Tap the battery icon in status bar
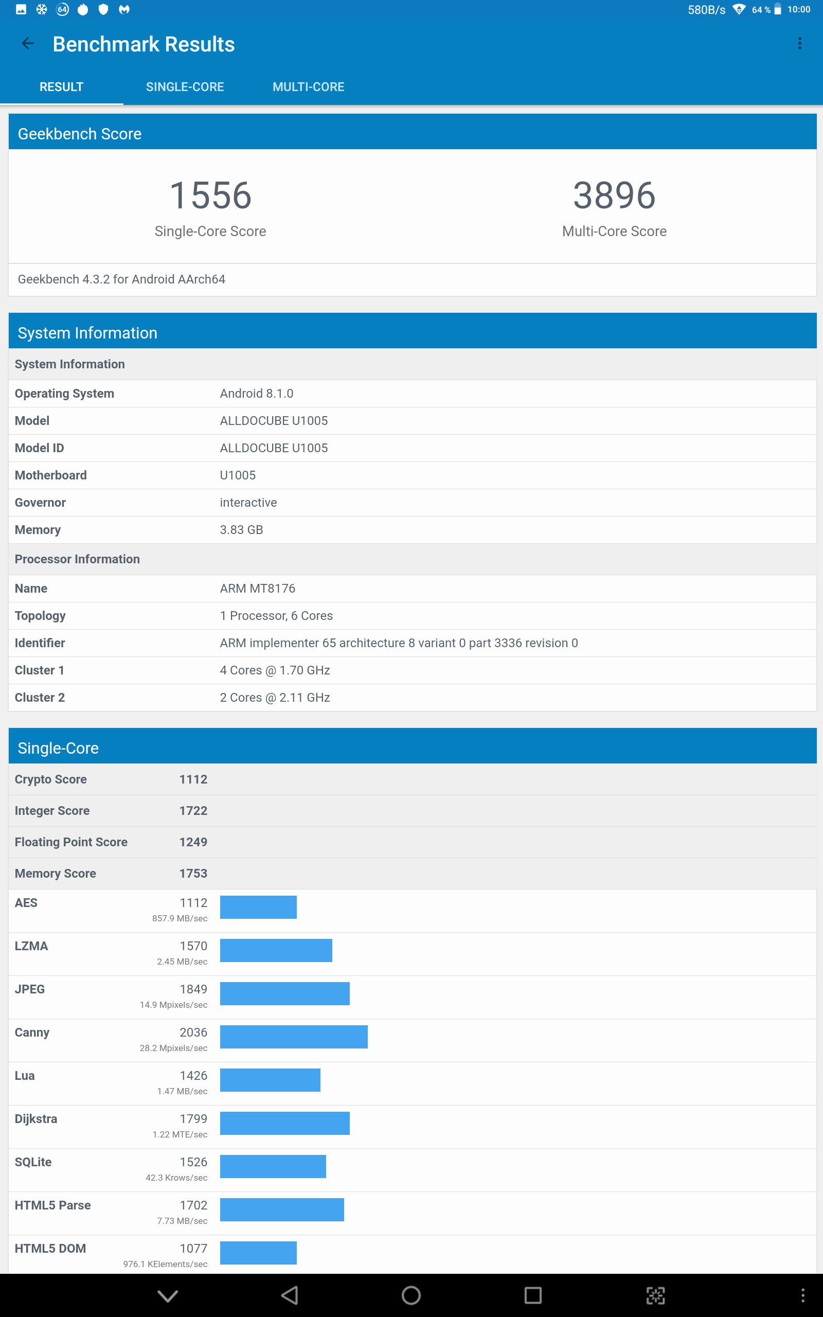The width and height of the screenshot is (823, 1317). coord(778,9)
